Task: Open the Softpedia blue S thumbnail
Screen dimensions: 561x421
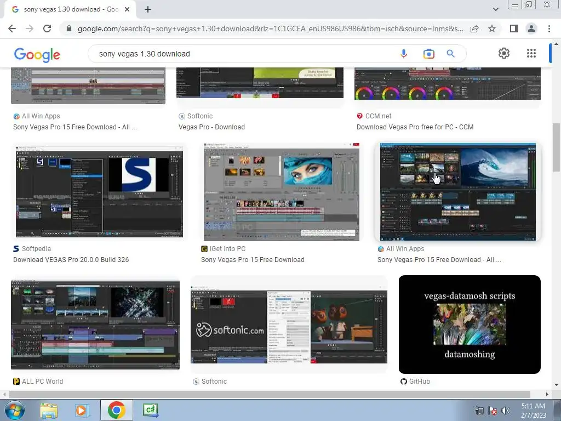Action: click(x=99, y=192)
